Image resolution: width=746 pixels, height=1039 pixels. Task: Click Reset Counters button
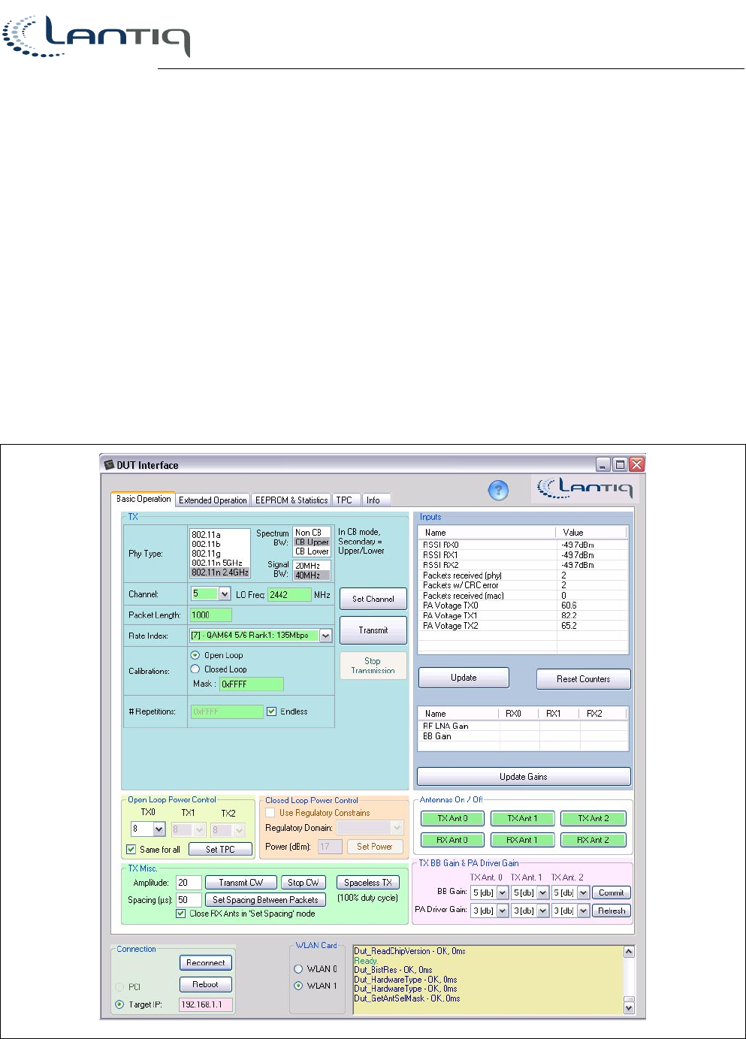click(583, 678)
